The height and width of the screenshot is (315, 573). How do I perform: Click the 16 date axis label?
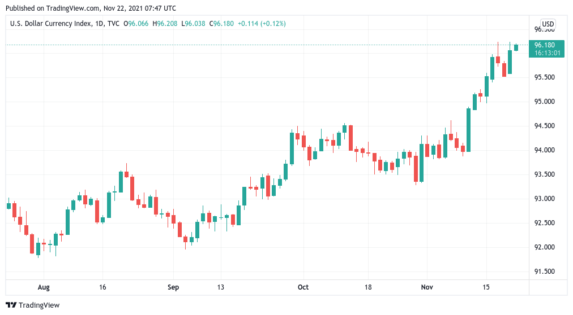[x=102, y=287]
